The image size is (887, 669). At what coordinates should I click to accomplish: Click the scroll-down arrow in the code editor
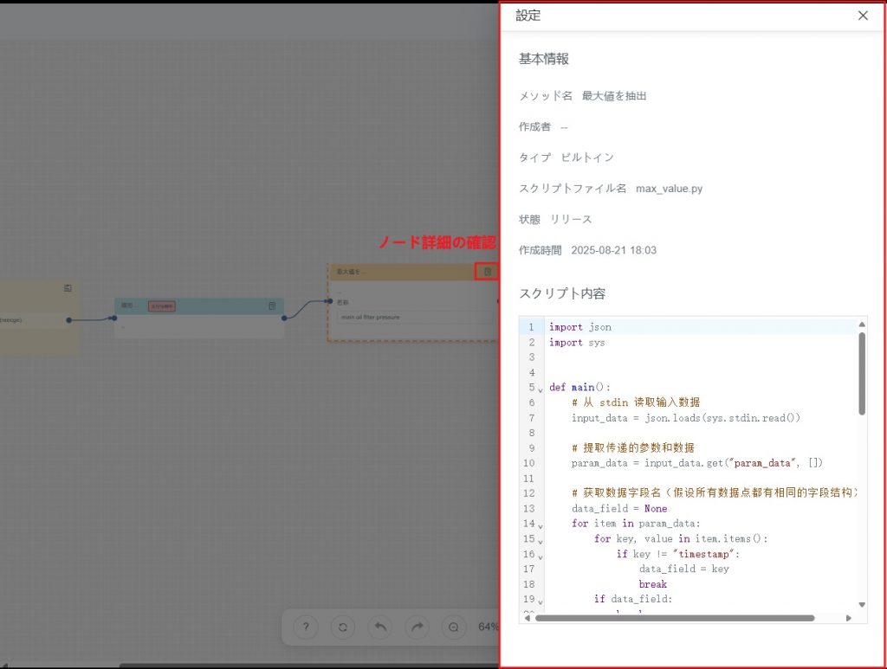click(861, 604)
